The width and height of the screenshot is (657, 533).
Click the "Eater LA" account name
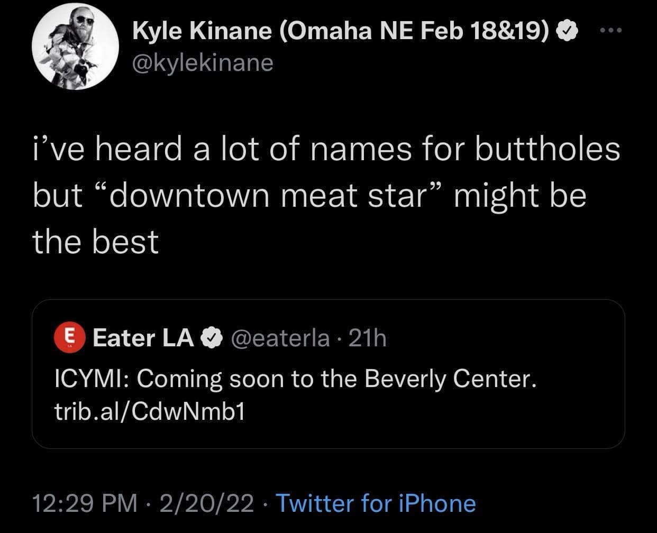click(x=143, y=338)
